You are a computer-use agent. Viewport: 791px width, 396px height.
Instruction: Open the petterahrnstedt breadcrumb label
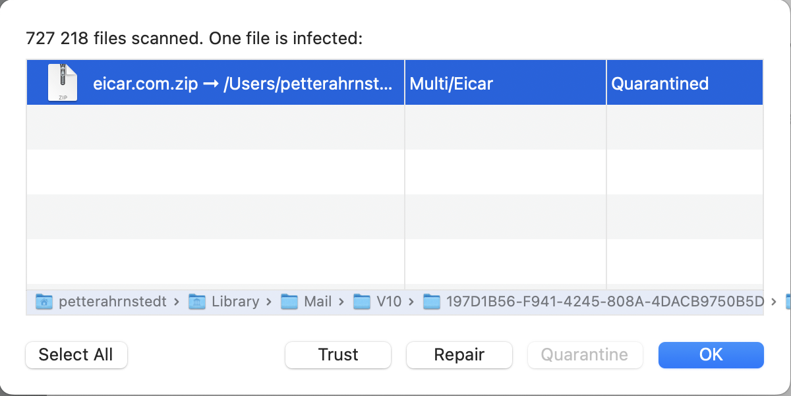(x=113, y=301)
